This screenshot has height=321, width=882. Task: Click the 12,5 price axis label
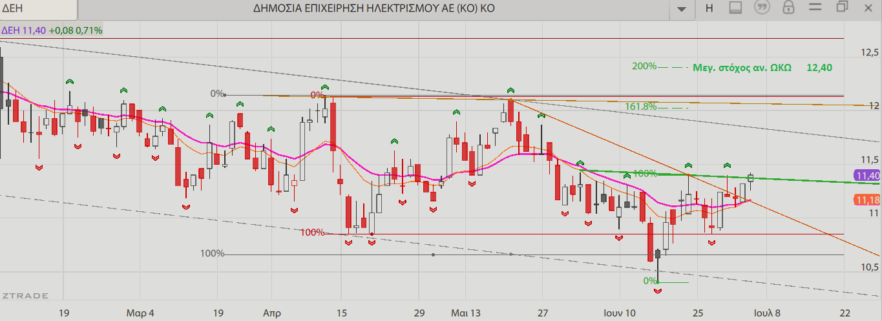[870, 52]
